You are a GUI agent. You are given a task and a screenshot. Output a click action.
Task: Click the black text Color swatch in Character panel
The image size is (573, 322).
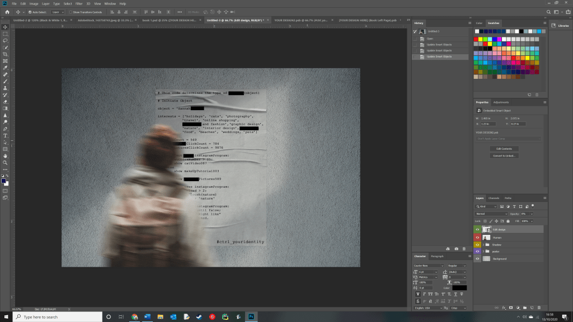460,288
